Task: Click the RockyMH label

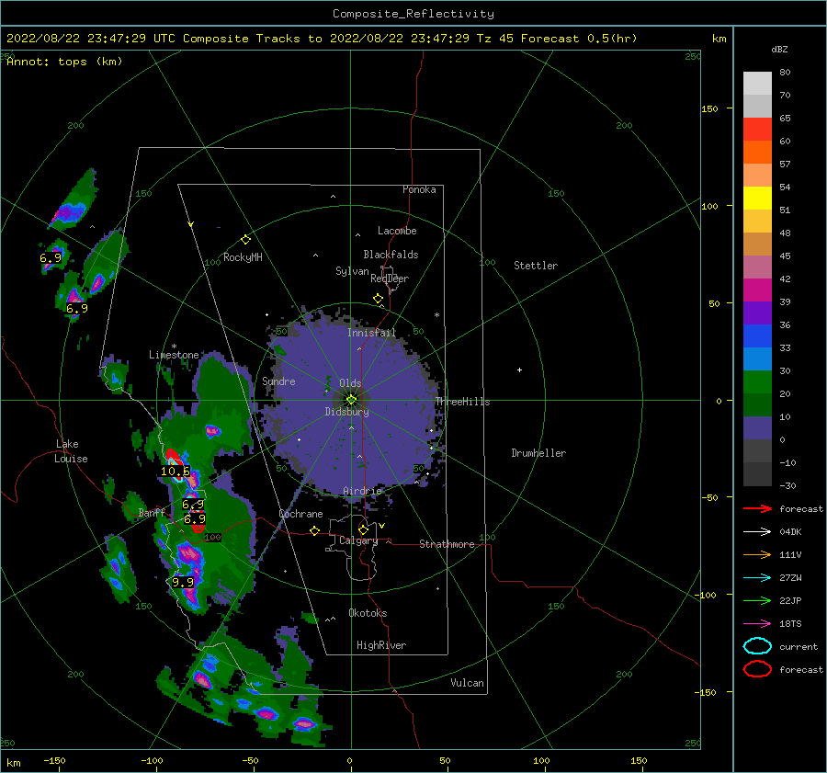Action: click(x=243, y=257)
